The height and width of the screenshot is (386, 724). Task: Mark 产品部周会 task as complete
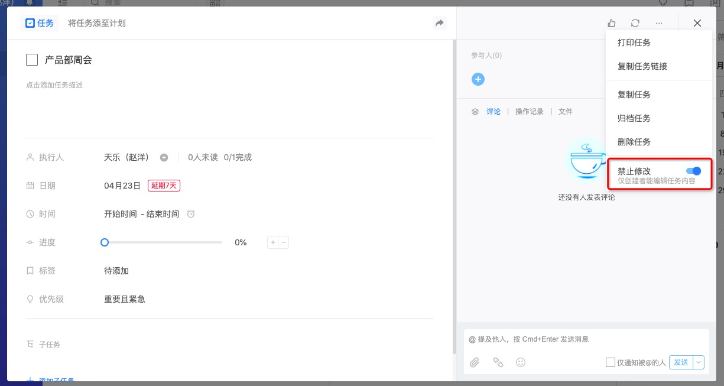[32, 60]
